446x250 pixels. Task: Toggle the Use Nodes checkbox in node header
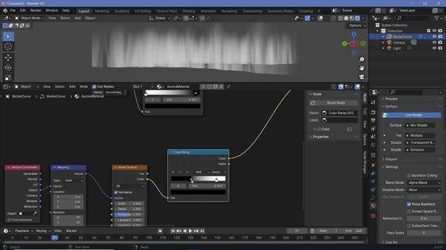coord(94,86)
